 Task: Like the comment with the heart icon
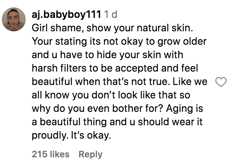pyautogui.click(x=221, y=82)
